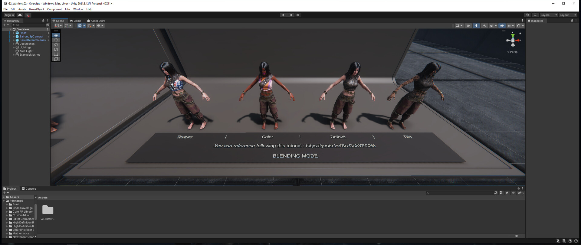Select the Move tool
The image size is (581, 245).
pyautogui.click(x=56, y=40)
